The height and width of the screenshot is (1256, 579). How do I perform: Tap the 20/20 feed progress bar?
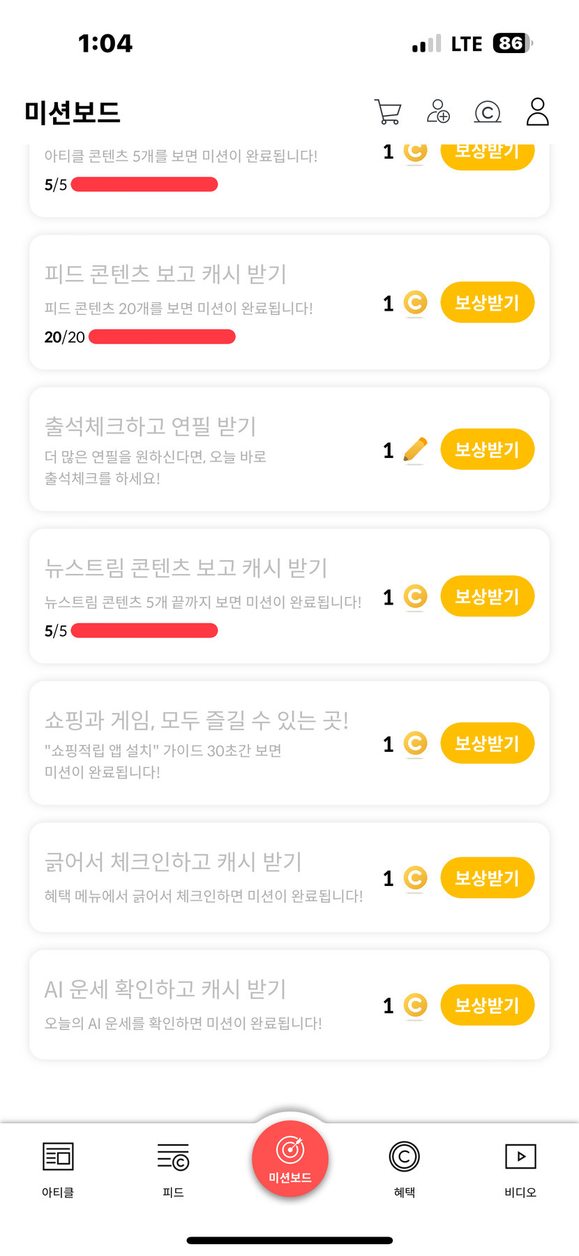(x=162, y=337)
